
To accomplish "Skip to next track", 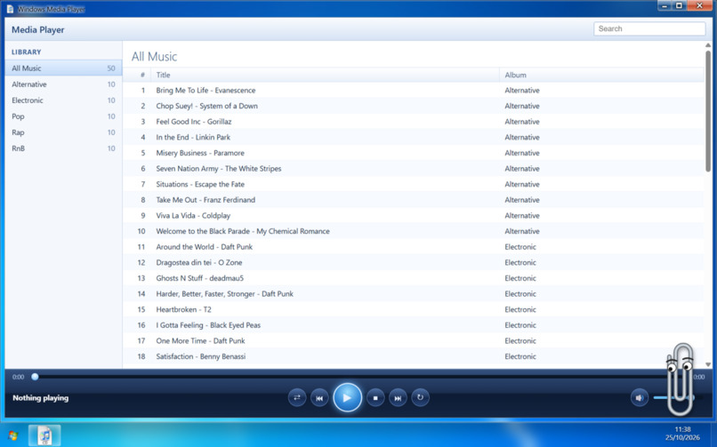I will [398, 398].
